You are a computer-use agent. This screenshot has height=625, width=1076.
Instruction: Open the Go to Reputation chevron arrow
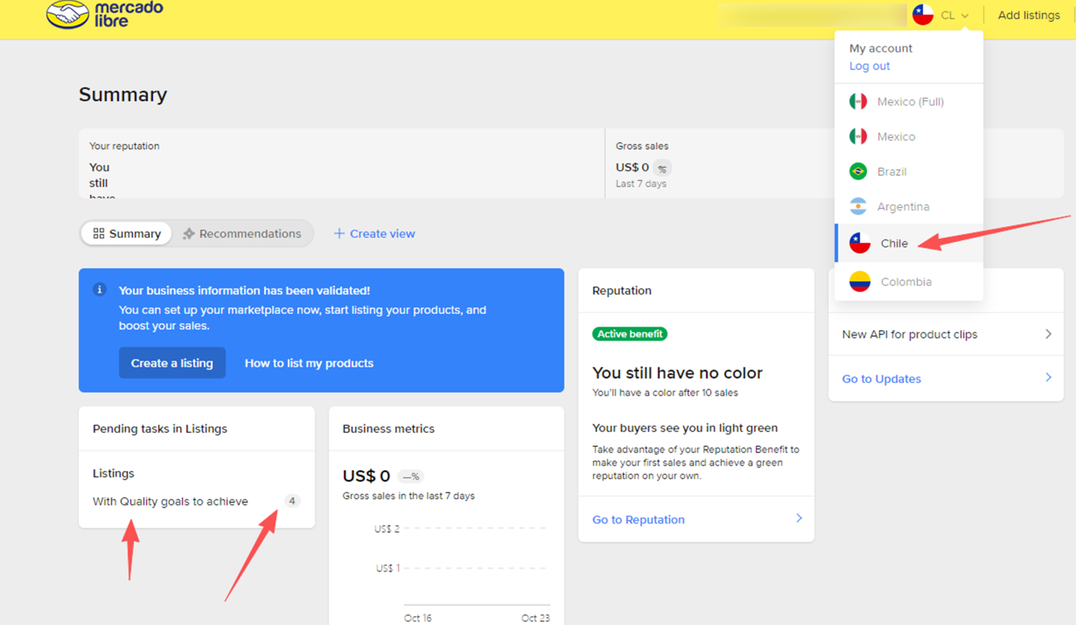coord(799,518)
